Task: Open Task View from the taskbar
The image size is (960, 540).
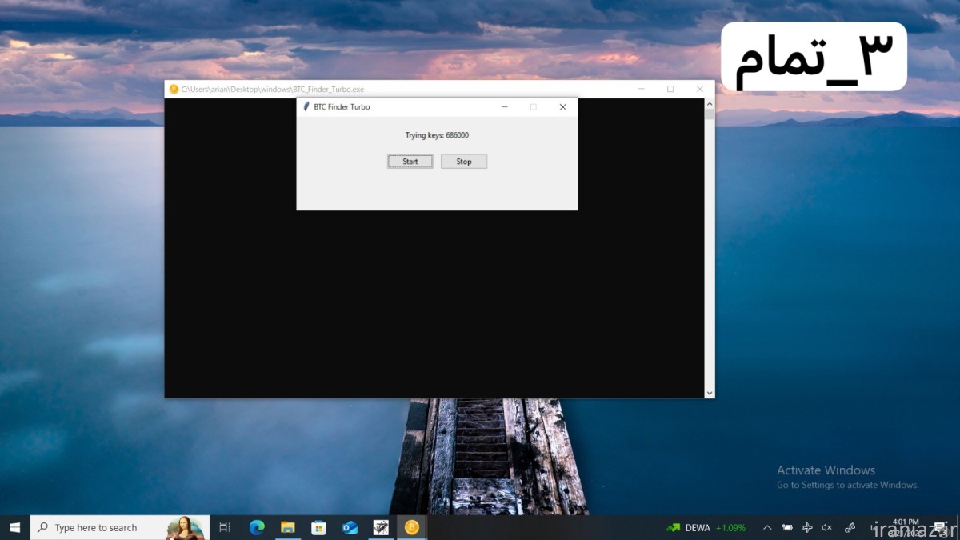Action: pos(225,527)
